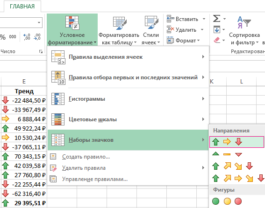Image resolution: width=265 pixels, height=208 pixels.
Task: Select the cell with -37 065,11 ₽
Action: pyautogui.click(x=24, y=147)
